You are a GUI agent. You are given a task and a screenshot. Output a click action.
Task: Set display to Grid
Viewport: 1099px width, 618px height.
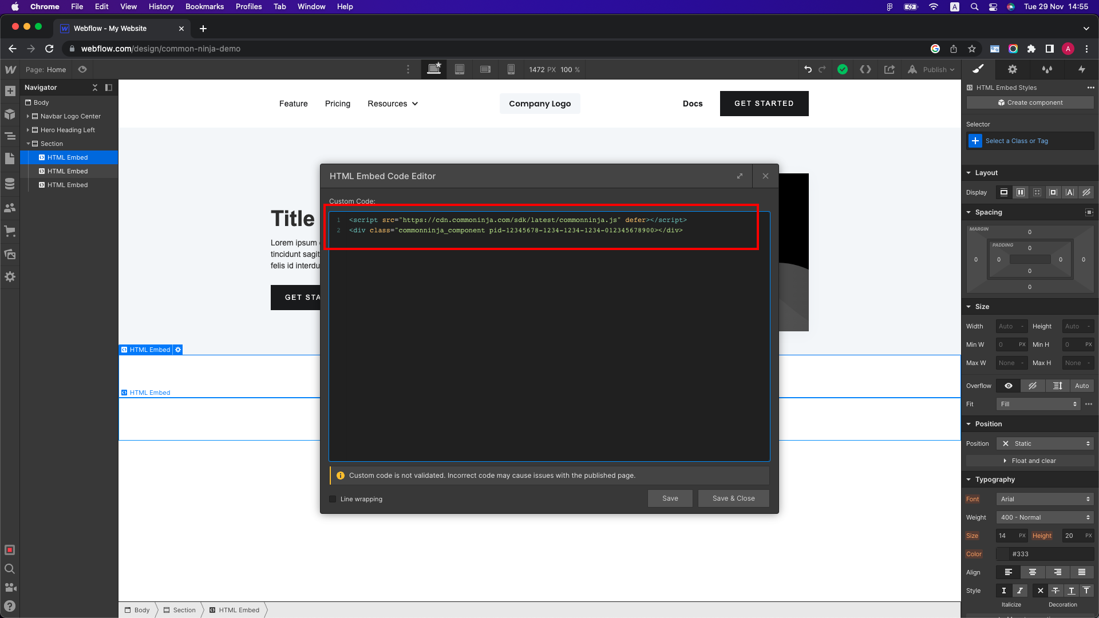[1037, 192]
